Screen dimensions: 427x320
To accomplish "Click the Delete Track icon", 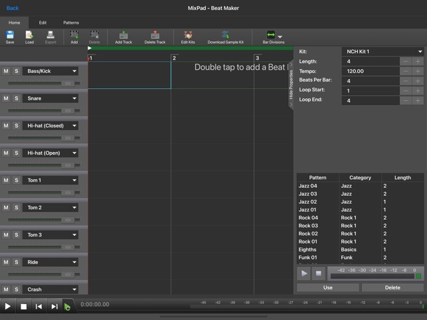I will [x=155, y=37].
